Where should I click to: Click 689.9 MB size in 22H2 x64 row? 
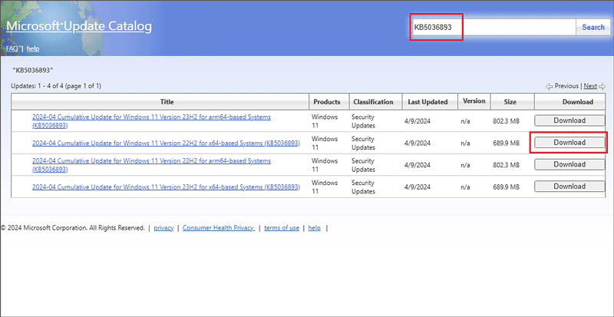(506, 144)
